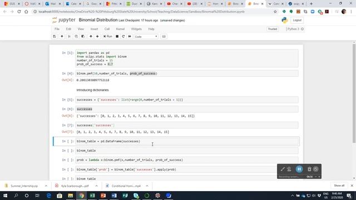The width and height of the screenshot is (356, 200).
Task: Open Excel from the taskbar
Action: [x=92, y=196]
